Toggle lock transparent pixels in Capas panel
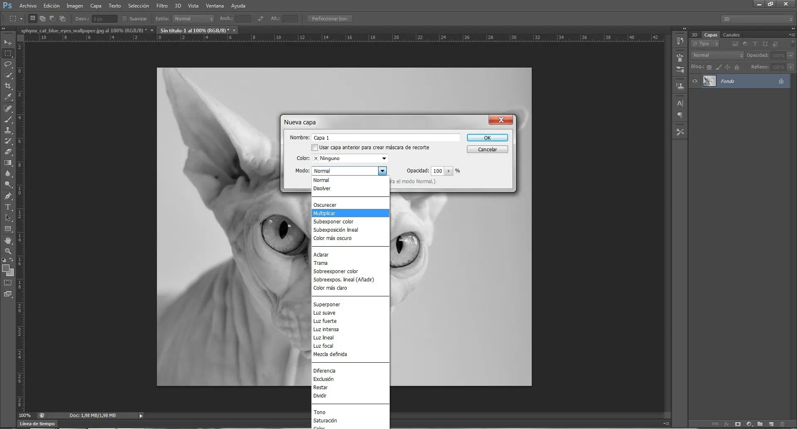Viewport: 797px width, 429px height. [709, 67]
